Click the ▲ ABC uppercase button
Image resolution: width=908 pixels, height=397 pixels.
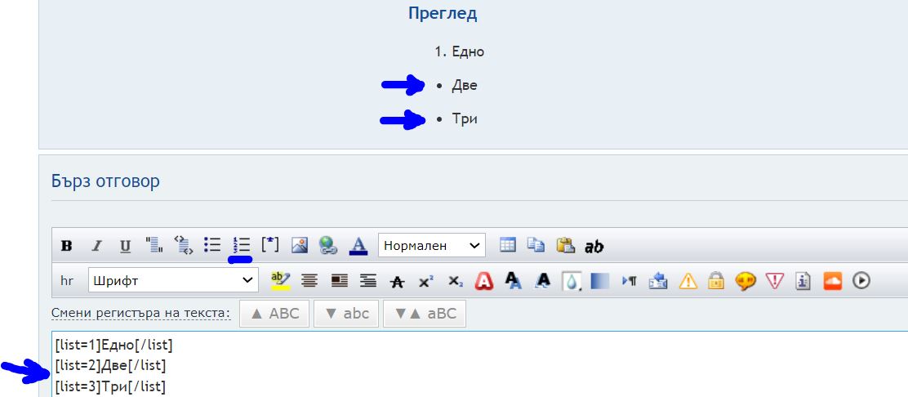pos(274,314)
